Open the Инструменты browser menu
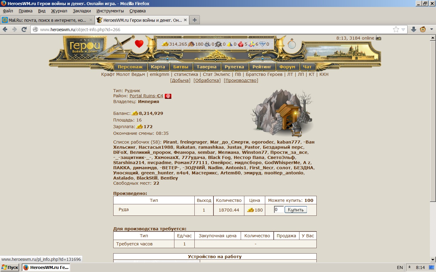This screenshot has height=272, width=436. tap(110, 11)
